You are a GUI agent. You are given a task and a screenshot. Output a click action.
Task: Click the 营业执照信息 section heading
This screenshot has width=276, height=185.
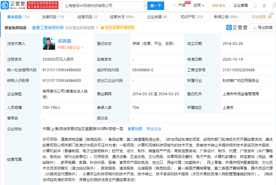tap(16, 28)
